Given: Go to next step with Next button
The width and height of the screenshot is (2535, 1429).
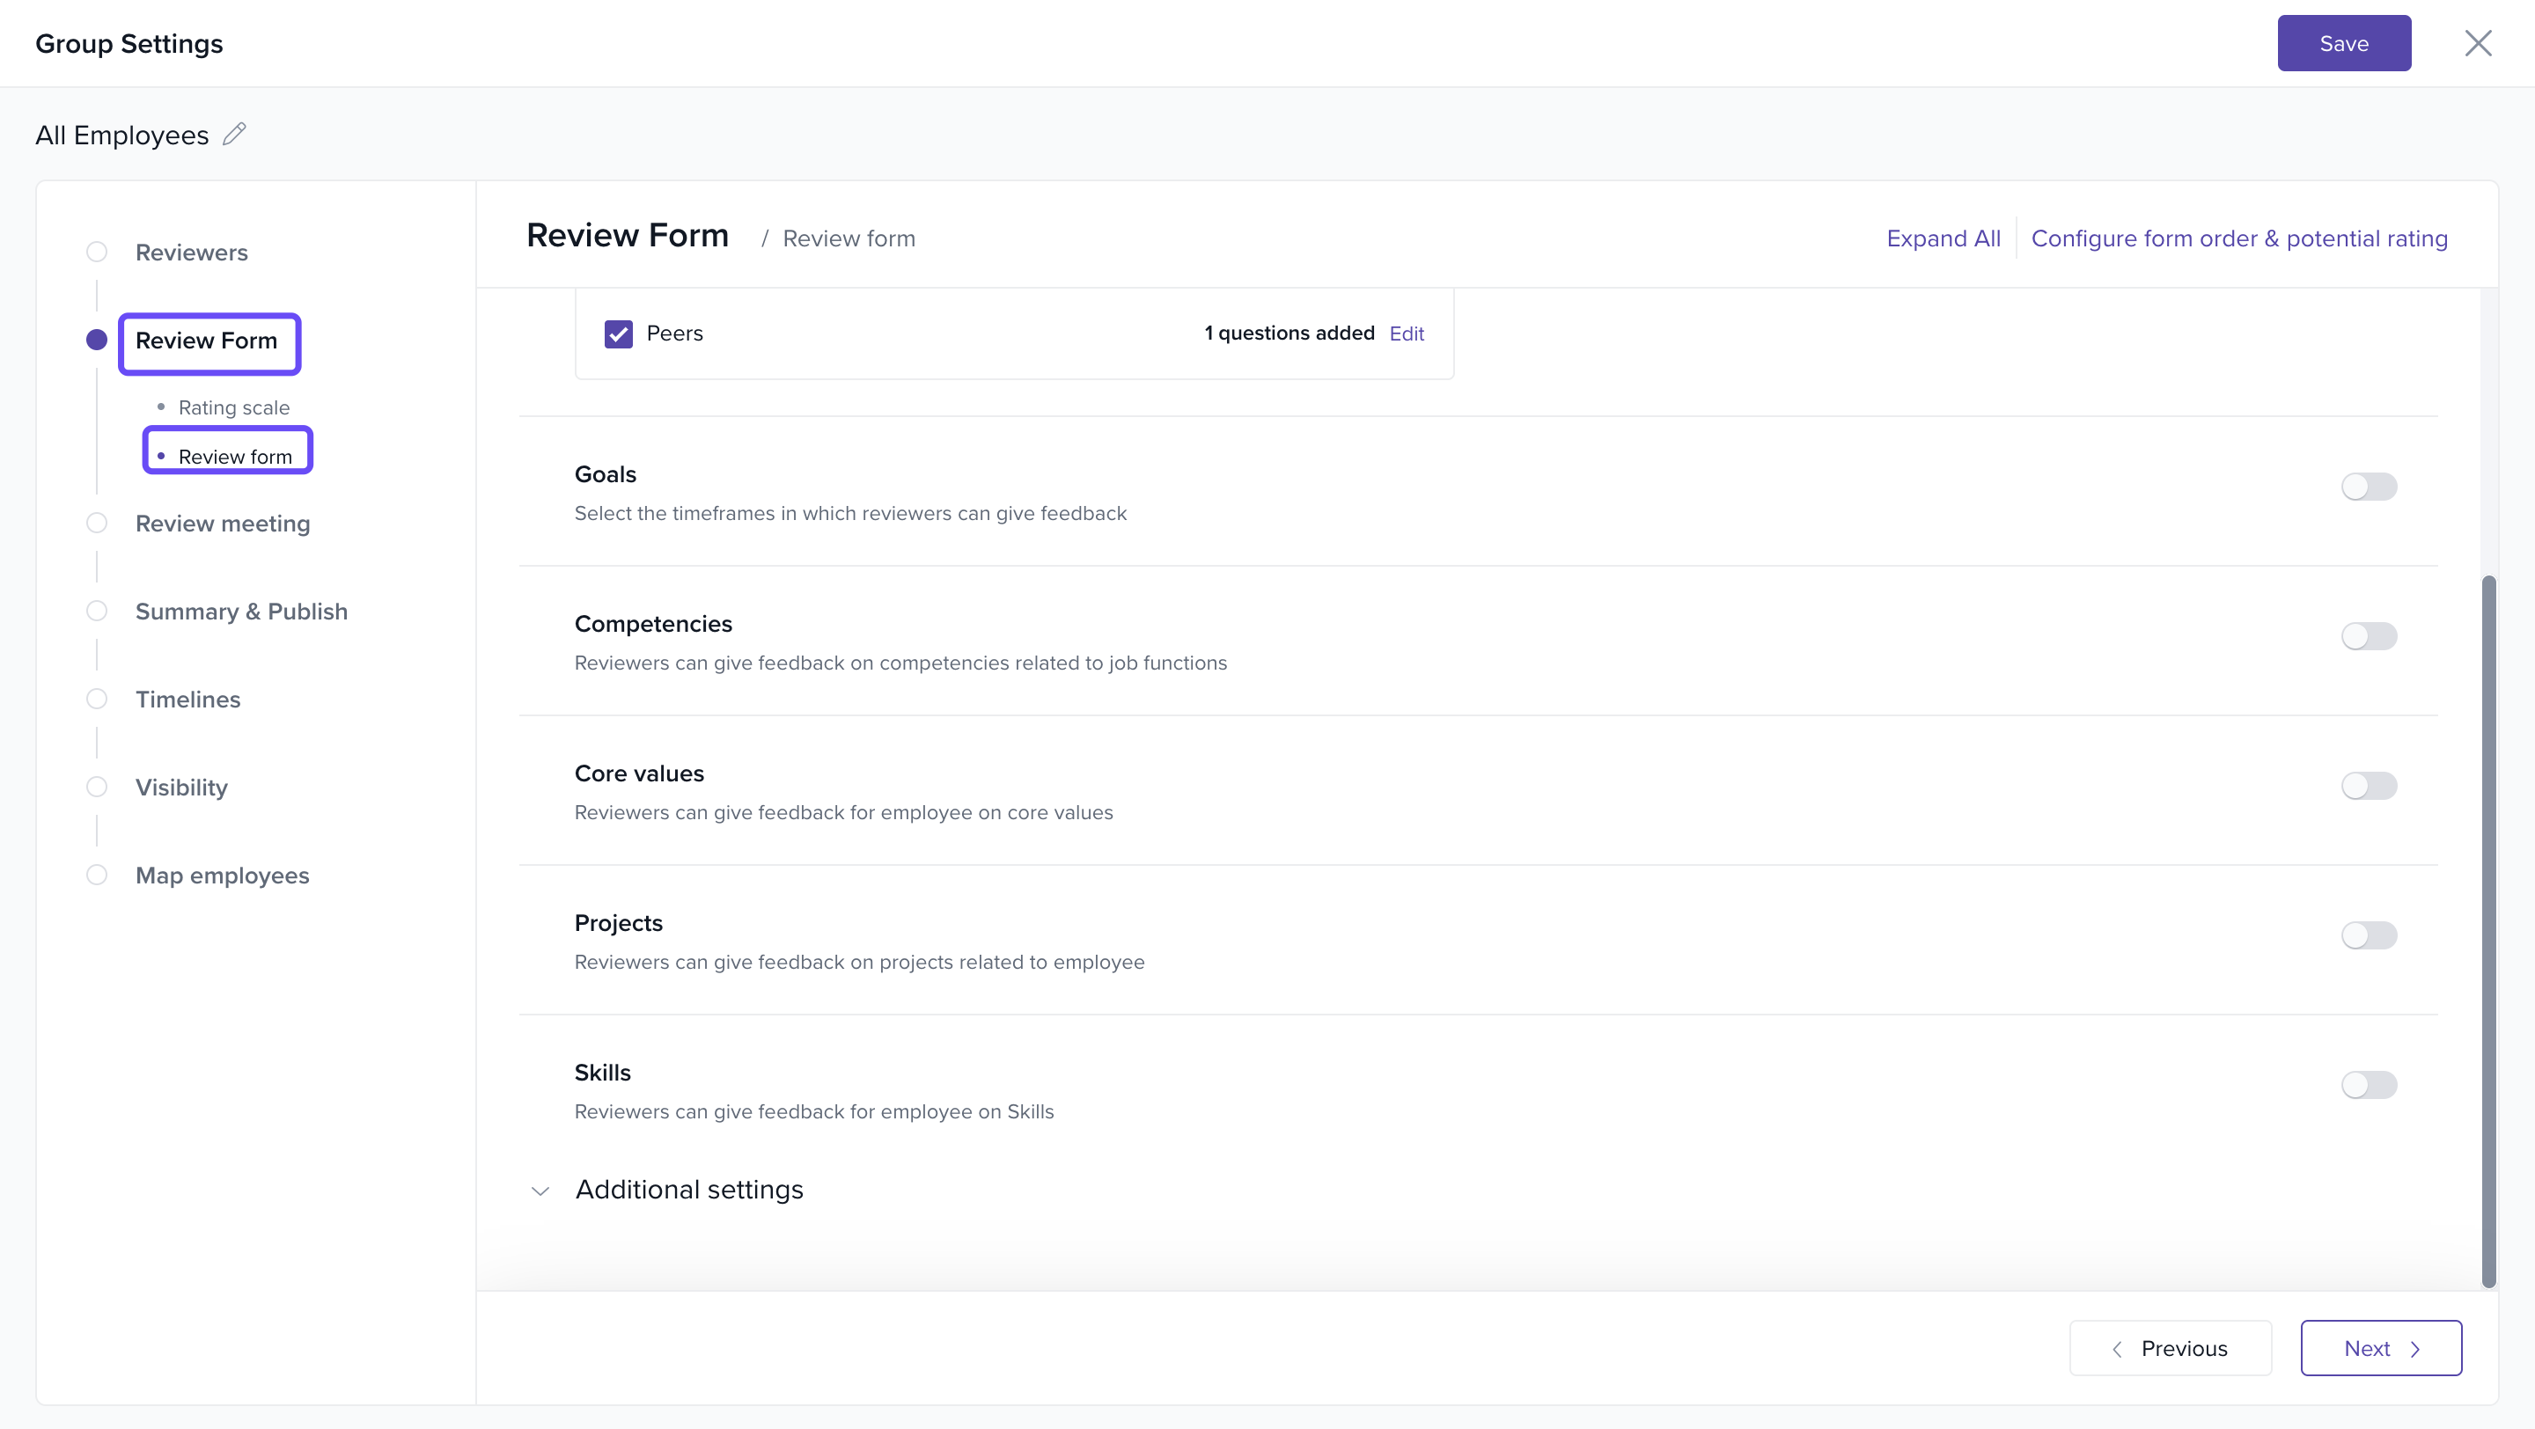Looking at the screenshot, I should 2380,1348.
